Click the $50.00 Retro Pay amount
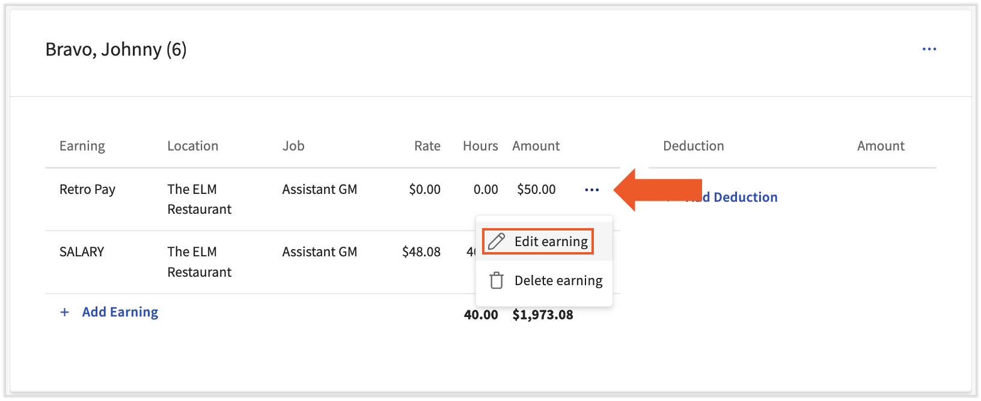Viewport: 981px width, 401px height. (x=536, y=190)
